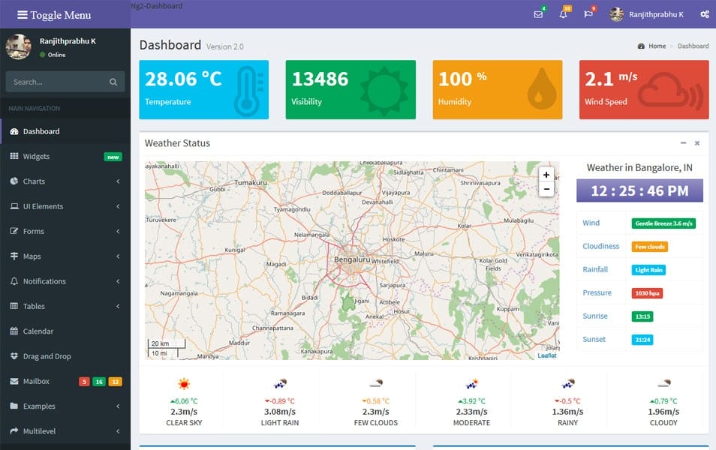The width and height of the screenshot is (716, 450).
Task: Open the settings gears icon in the top bar
Action: 704,13
